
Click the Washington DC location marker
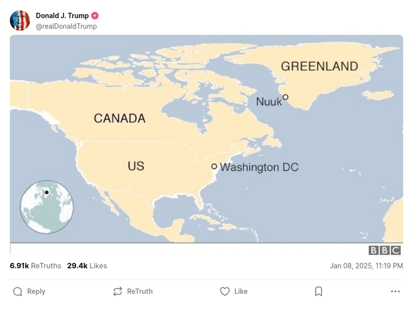[x=215, y=167]
